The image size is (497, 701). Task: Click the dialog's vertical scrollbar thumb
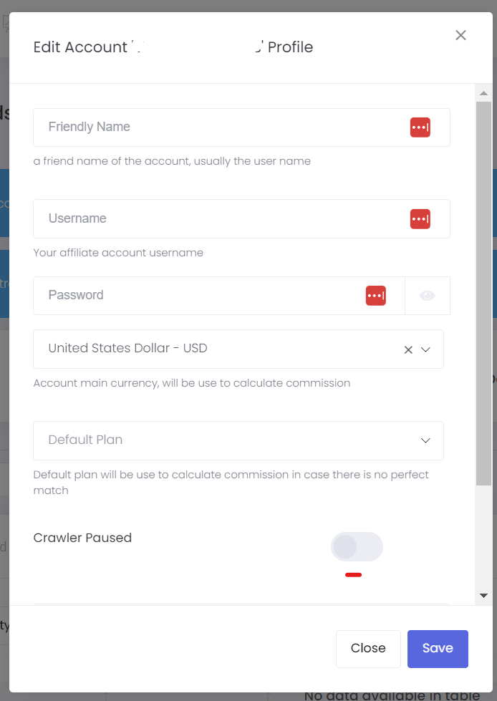coord(483,294)
